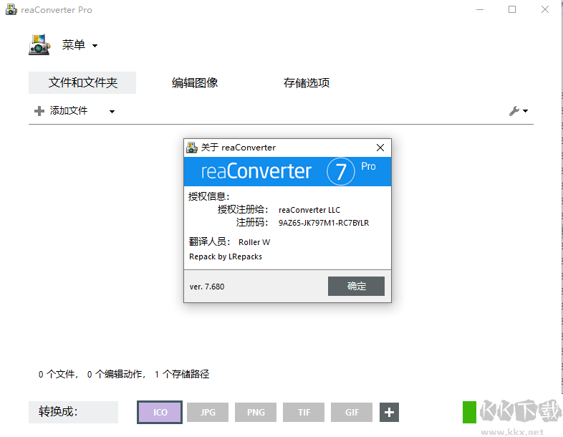This screenshot has width=563, height=437.
Task: Click the Roller W translator name
Action: (x=254, y=242)
